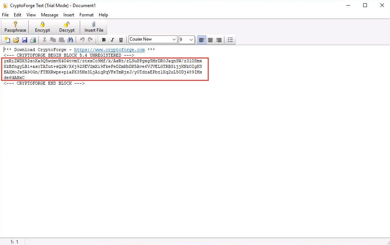Screen dimensions: 390x245
Task: Toggle italic formatting
Action: pos(112,40)
